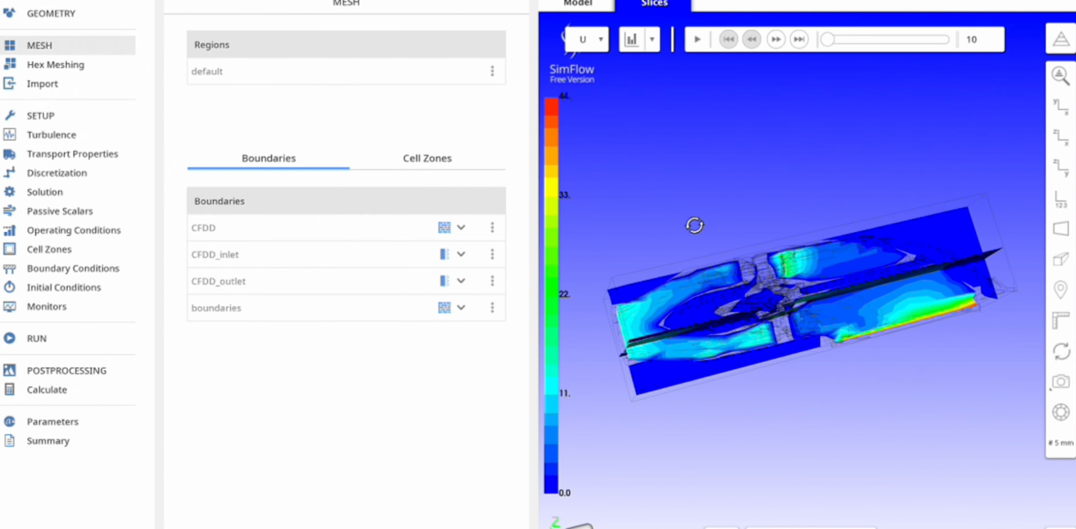This screenshot has height=529, width=1076.
Task: Set view to the XY plane orientation
Action: pyautogui.click(x=1060, y=106)
